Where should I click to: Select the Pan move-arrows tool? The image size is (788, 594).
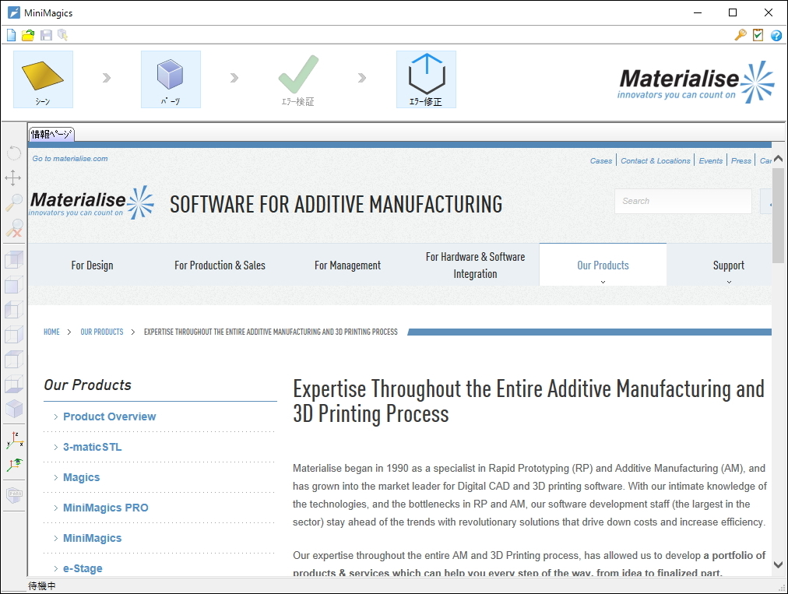pos(13,177)
